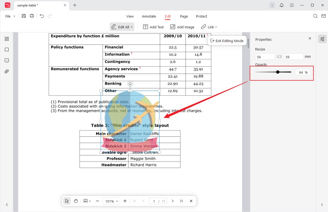This screenshot has width=328, height=212.
Task: Switch to the Annotate tab
Action: 149,16
